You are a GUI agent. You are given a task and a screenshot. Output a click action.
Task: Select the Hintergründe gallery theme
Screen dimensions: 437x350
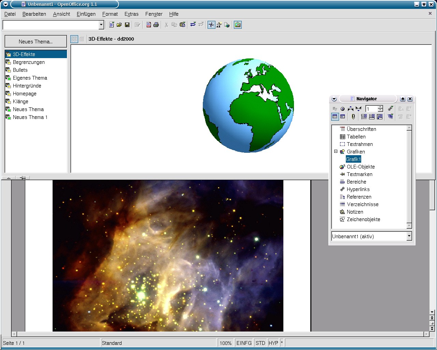[x=27, y=86]
